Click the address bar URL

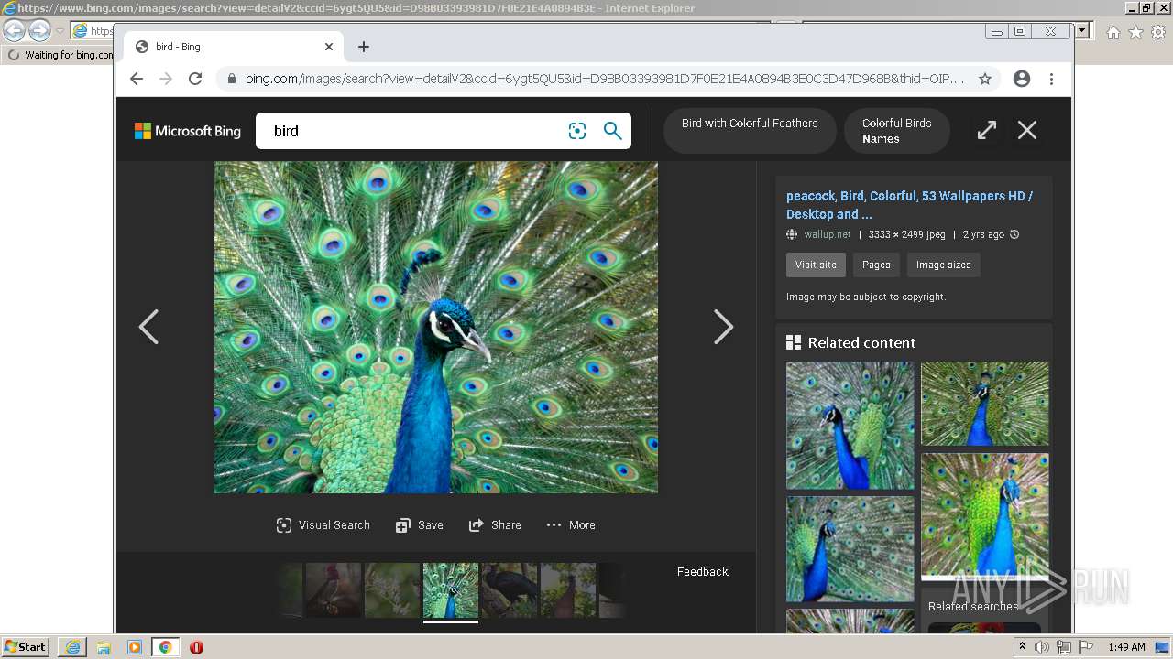(x=605, y=79)
